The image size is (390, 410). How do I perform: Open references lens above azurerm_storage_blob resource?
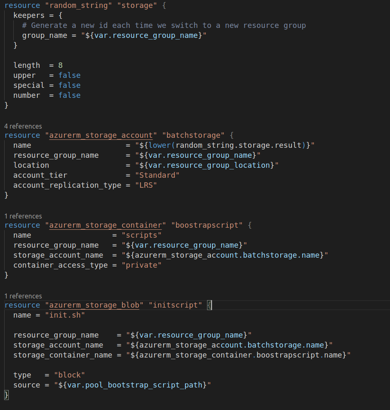click(x=23, y=296)
